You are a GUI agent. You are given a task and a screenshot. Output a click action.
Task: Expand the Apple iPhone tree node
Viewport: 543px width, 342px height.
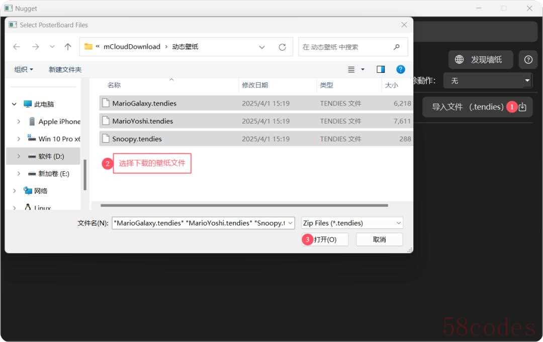tap(19, 122)
